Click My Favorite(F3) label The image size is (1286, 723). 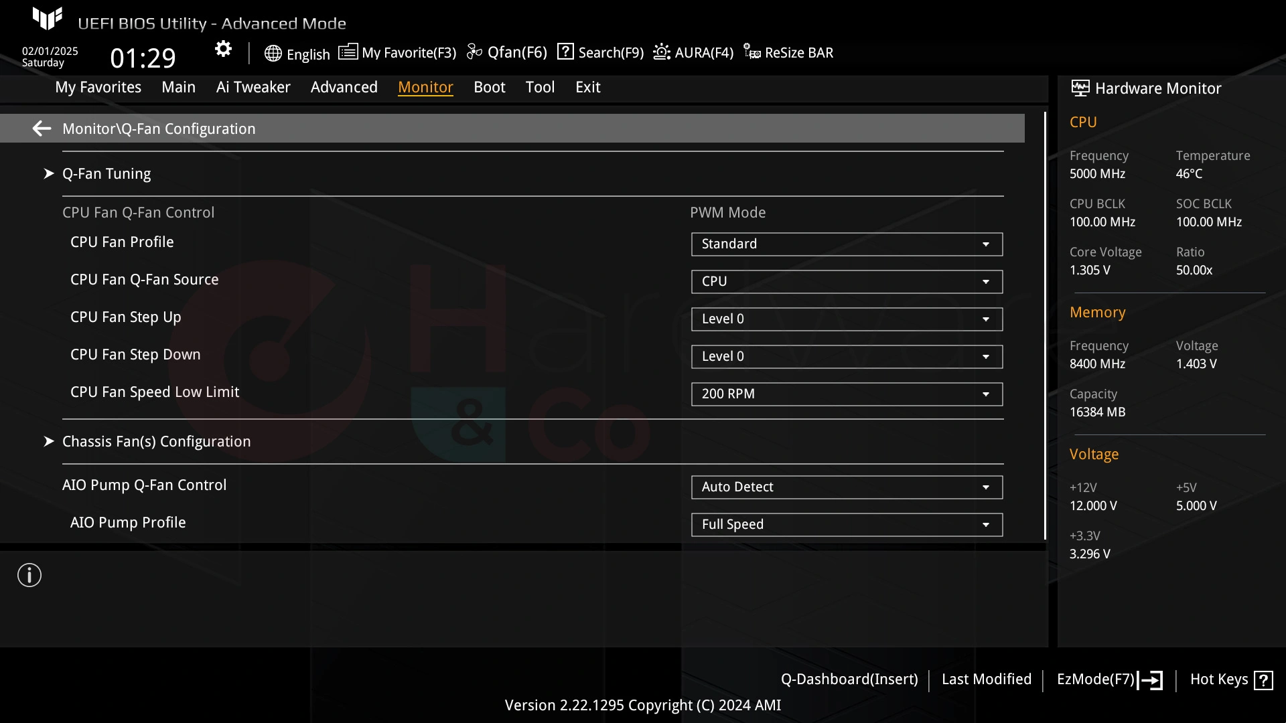[409, 53]
